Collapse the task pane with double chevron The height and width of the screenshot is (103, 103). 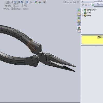coord(83,1)
